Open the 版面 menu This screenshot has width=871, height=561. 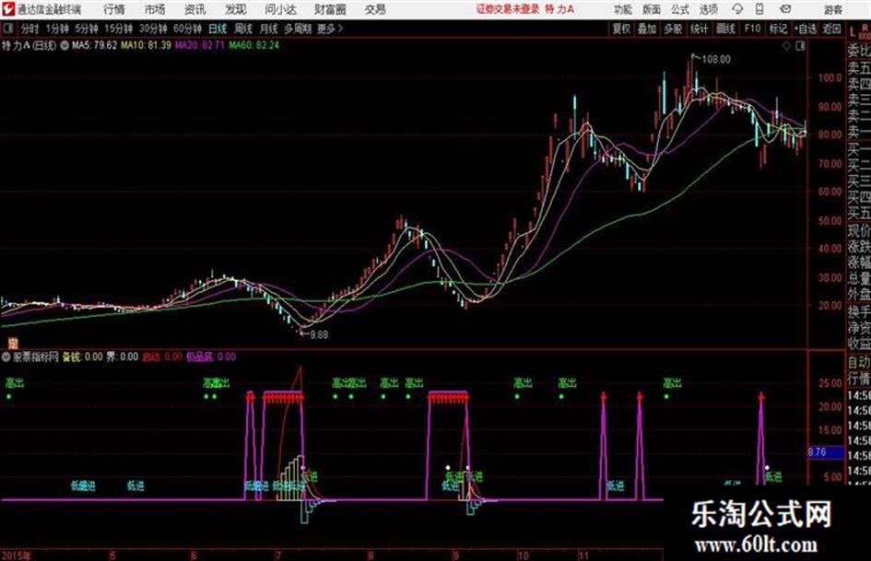651,9
